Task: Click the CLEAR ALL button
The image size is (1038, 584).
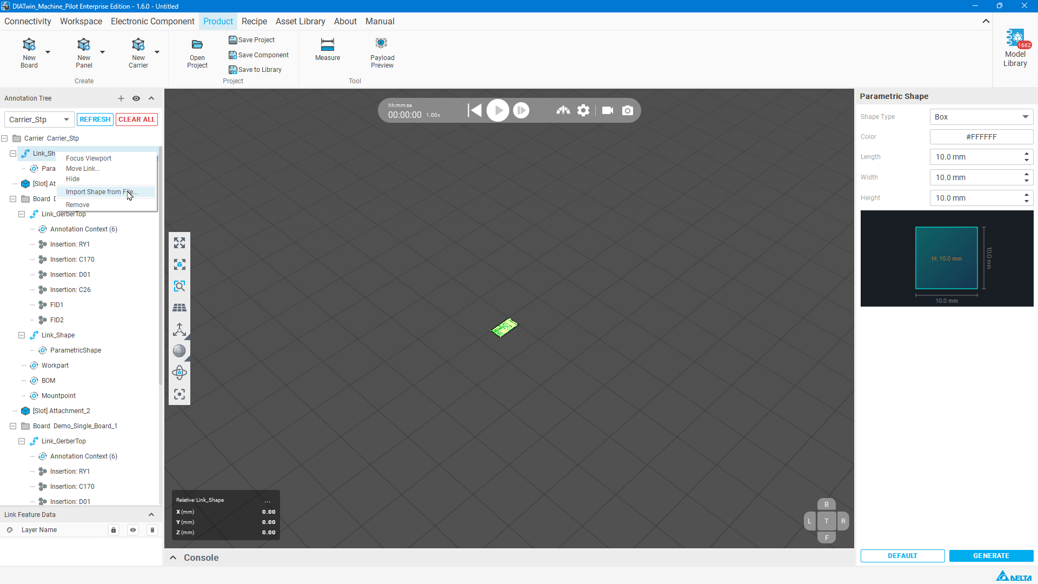Action: tap(137, 120)
